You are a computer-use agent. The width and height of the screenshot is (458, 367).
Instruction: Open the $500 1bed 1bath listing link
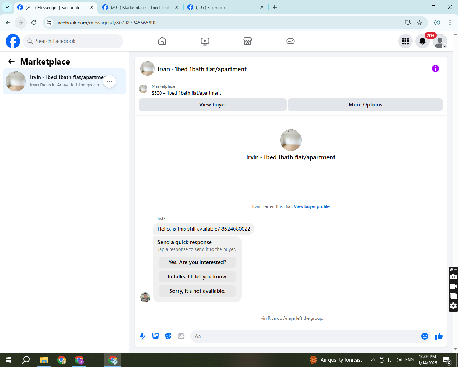coord(186,93)
